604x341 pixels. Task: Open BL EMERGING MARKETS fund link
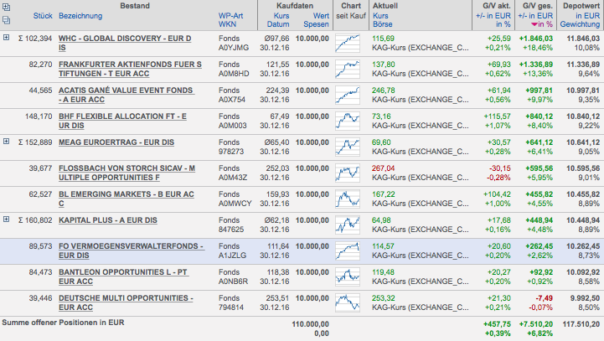[x=126, y=199]
